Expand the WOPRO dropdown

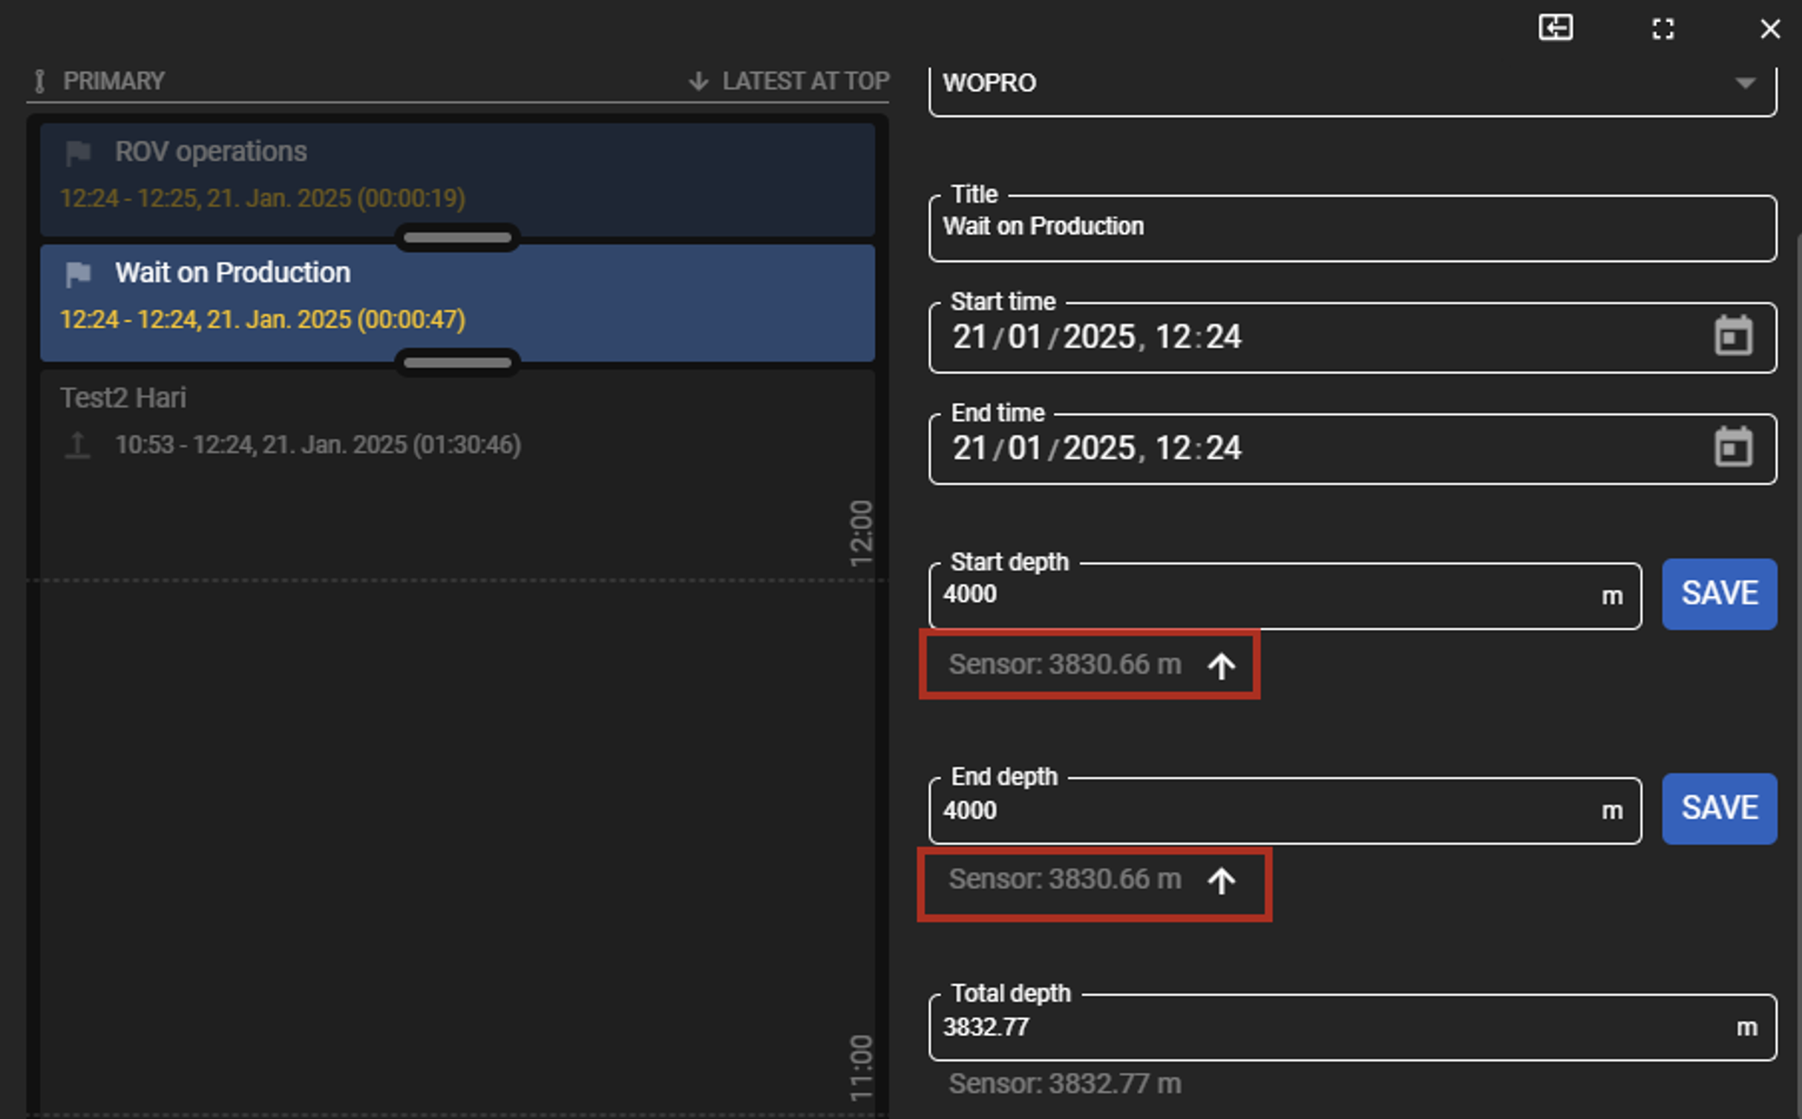[1745, 83]
